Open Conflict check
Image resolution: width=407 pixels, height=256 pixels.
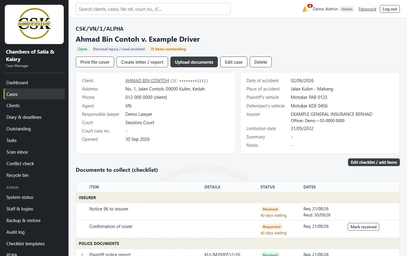click(34, 164)
